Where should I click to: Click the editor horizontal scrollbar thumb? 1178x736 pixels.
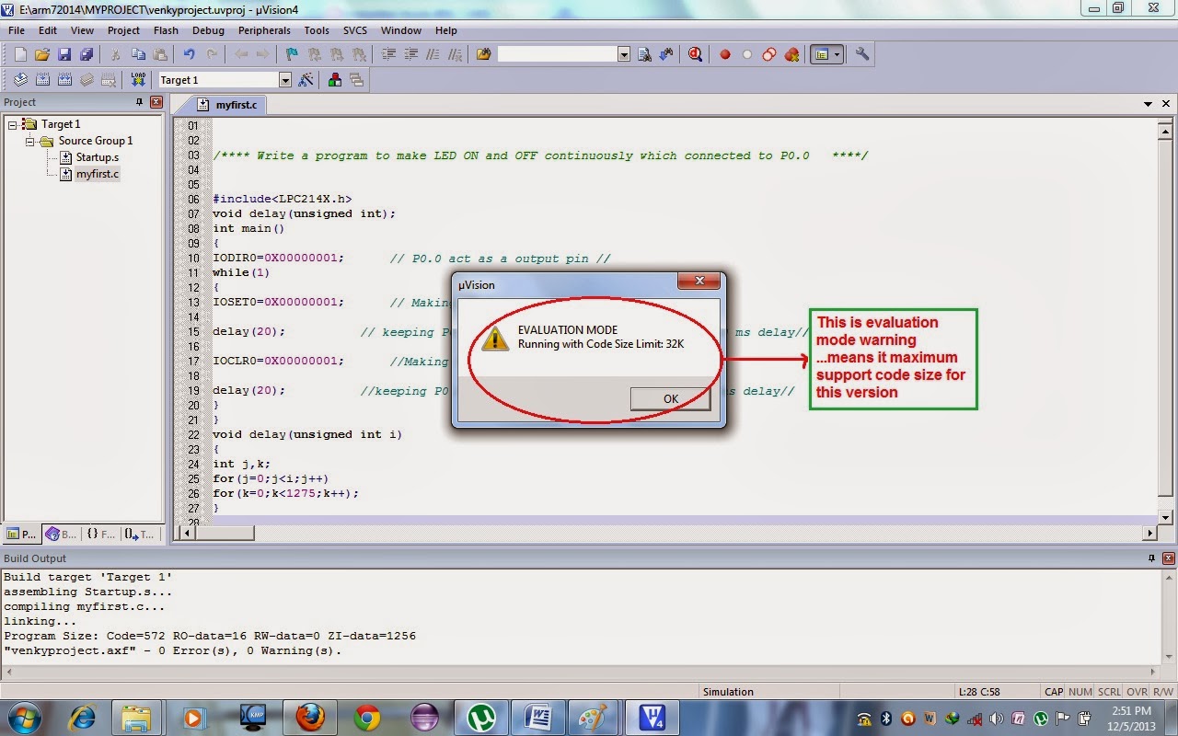click(x=225, y=533)
